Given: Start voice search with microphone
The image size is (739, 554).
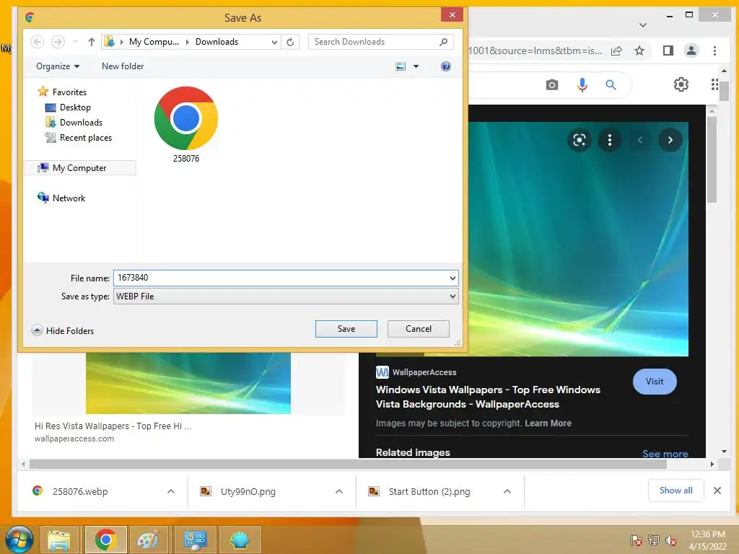Looking at the screenshot, I should pyautogui.click(x=582, y=85).
